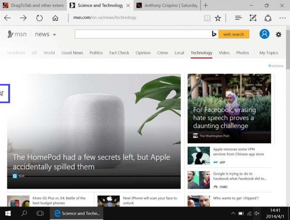Show hidden tray icons chevron
290x220 pixels.
click(x=233, y=213)
